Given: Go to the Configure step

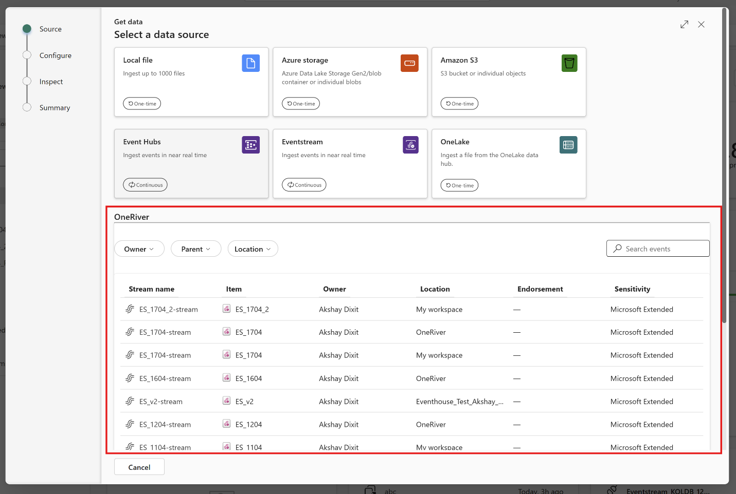Looking at the screenshot, I should tap(55, 55).
